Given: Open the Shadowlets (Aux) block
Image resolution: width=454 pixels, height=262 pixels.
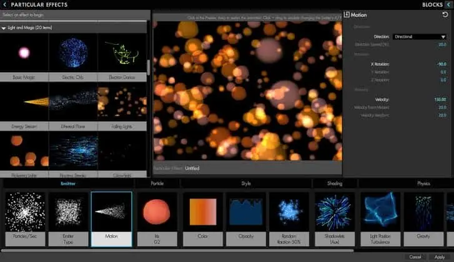Looking at the screenshot, I should coord(335,219).
